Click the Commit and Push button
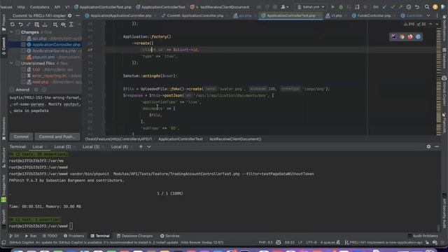 point(57,137)
